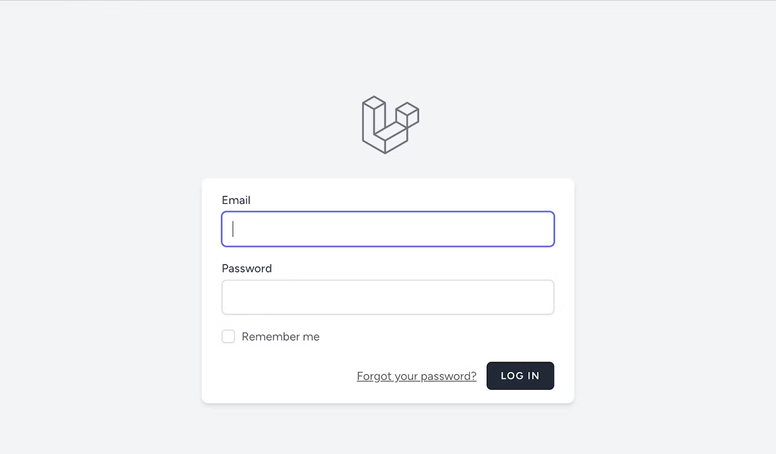Click the Email field label
The image size is (776, 454).
(236, 200)
